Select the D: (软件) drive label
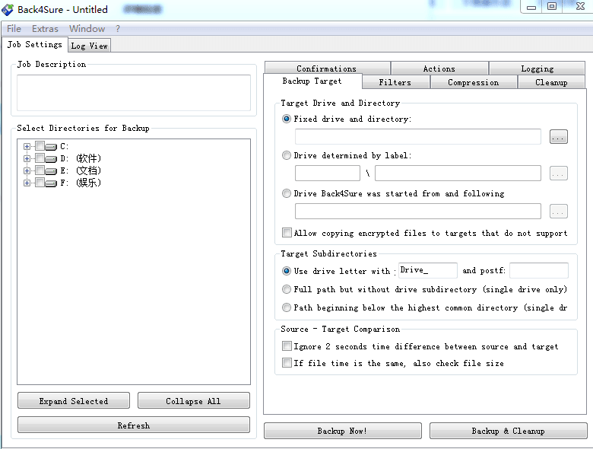593x449 pixels. point(81,158)
